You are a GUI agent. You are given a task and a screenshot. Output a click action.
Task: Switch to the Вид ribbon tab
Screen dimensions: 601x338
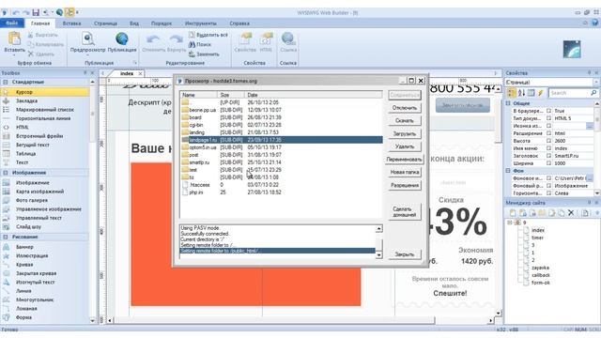[134, 23]
